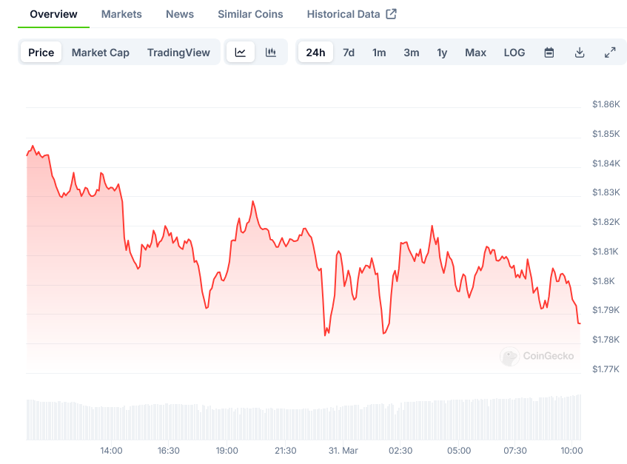This screenshot has width=627, height=464.
Task: Choose the 1y time range
Action: point(442,53)
